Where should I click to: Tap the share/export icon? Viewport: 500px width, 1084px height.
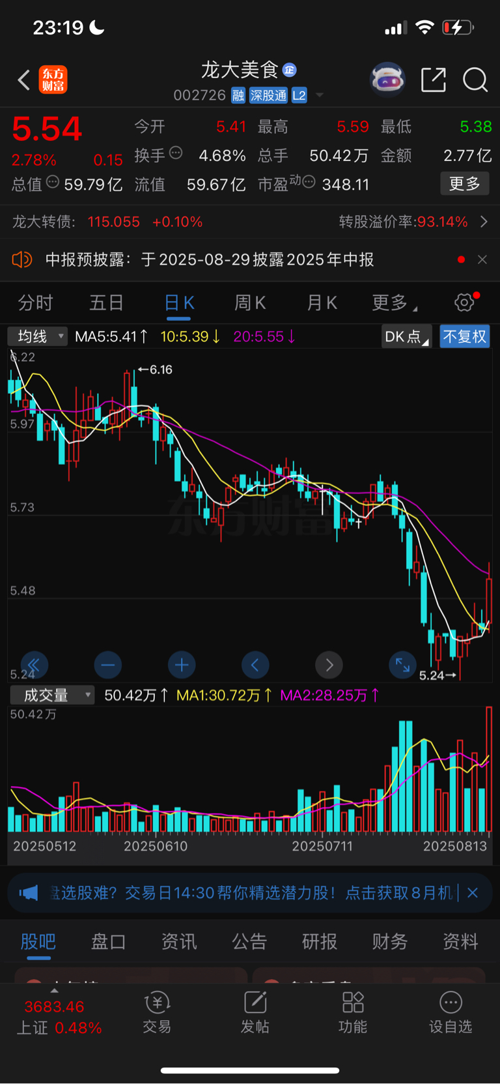434,80
